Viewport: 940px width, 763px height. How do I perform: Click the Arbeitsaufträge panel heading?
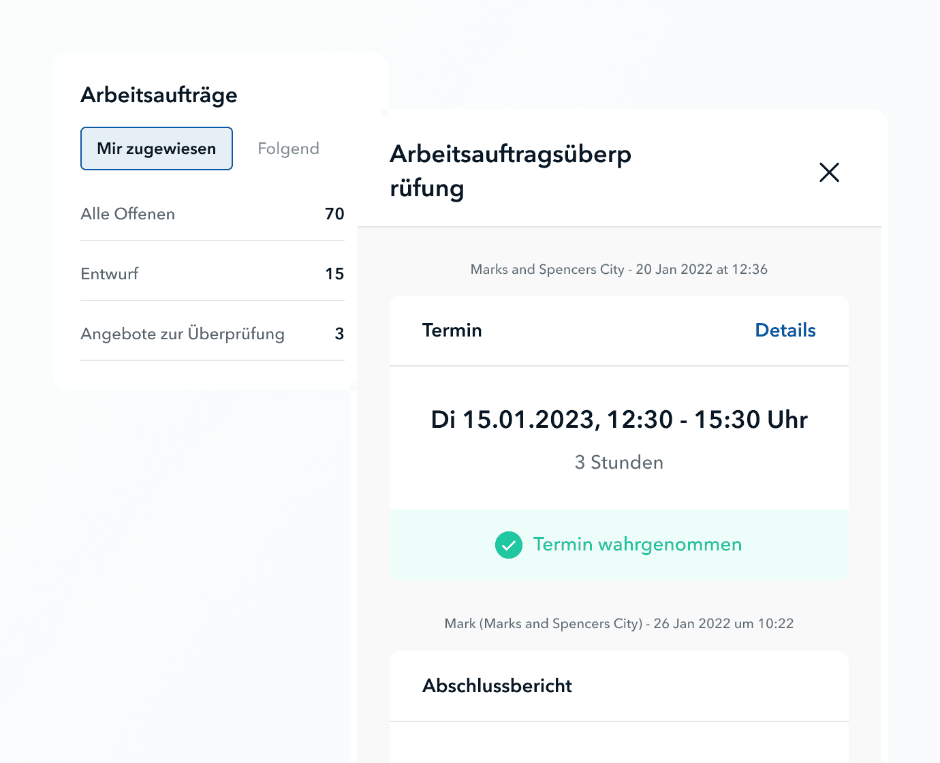click(x=159, y=95)
